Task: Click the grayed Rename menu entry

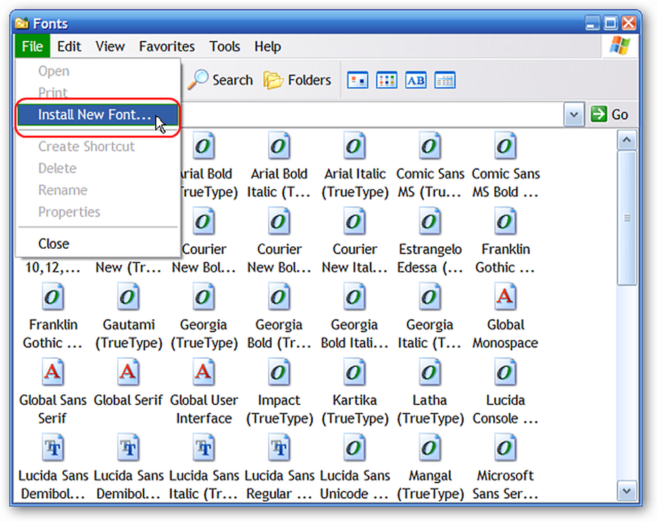Action: 98,190
